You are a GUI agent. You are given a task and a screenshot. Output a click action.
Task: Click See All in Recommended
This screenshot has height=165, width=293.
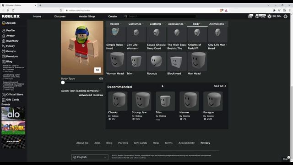tap(220, 86)
